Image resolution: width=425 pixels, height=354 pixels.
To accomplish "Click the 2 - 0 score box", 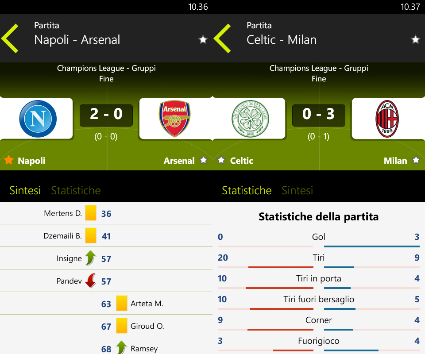I will [106, 115].
